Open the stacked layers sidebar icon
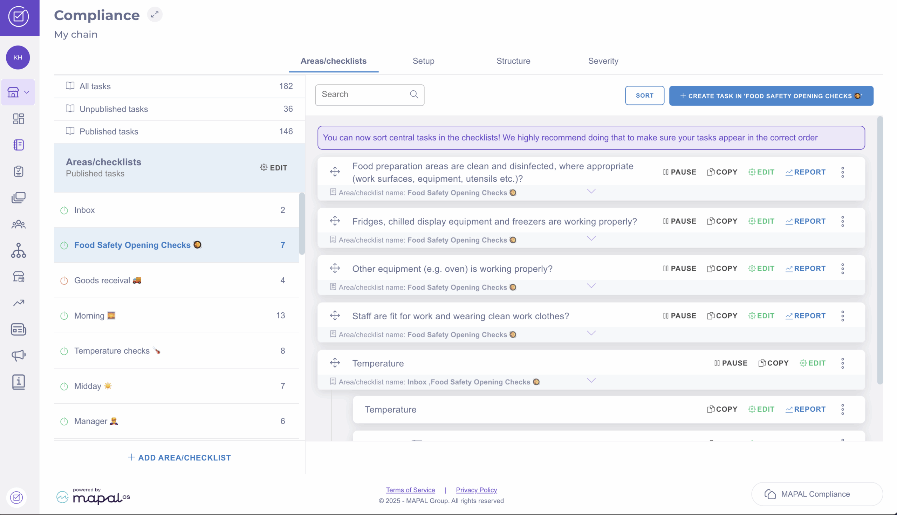 (x=19, y=198)
